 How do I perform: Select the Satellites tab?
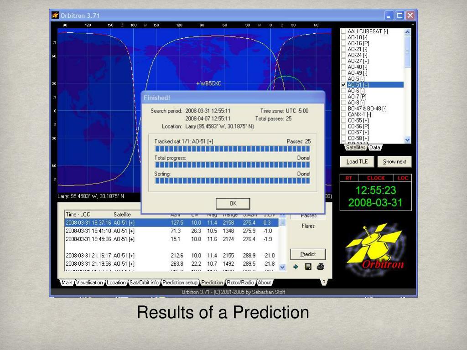pyautogui.click(x=356, y=147)
